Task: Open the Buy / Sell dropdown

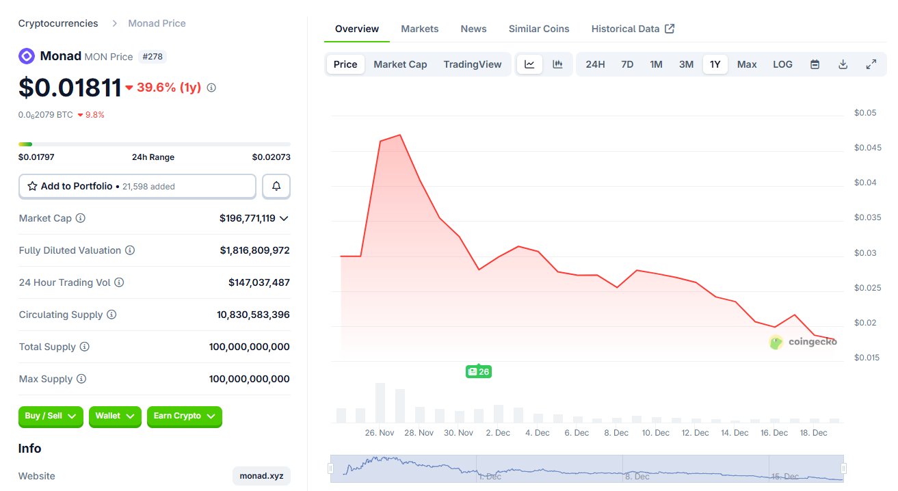Action: tap(51, 416)
